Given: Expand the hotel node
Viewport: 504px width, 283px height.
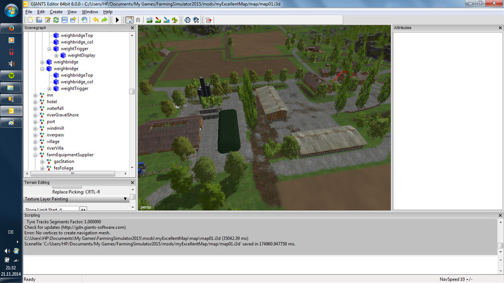Looking at the screenshot, I should click(35, 102).
